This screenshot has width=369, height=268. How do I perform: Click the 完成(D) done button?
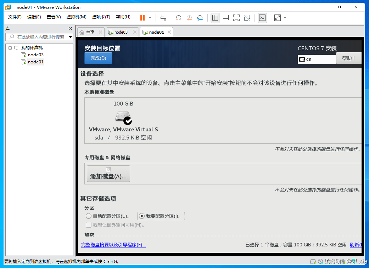(98, 58)
